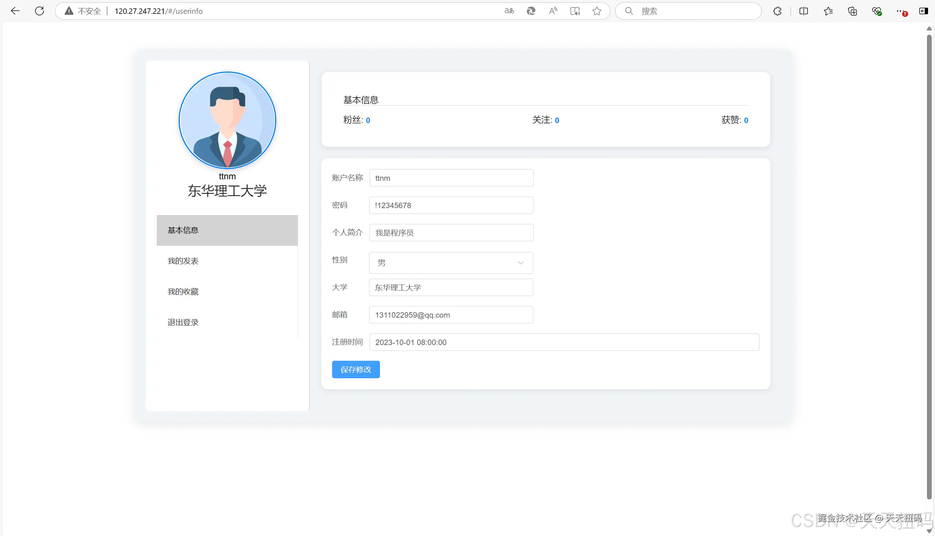Click the read aloud icon

coord(552,11)
